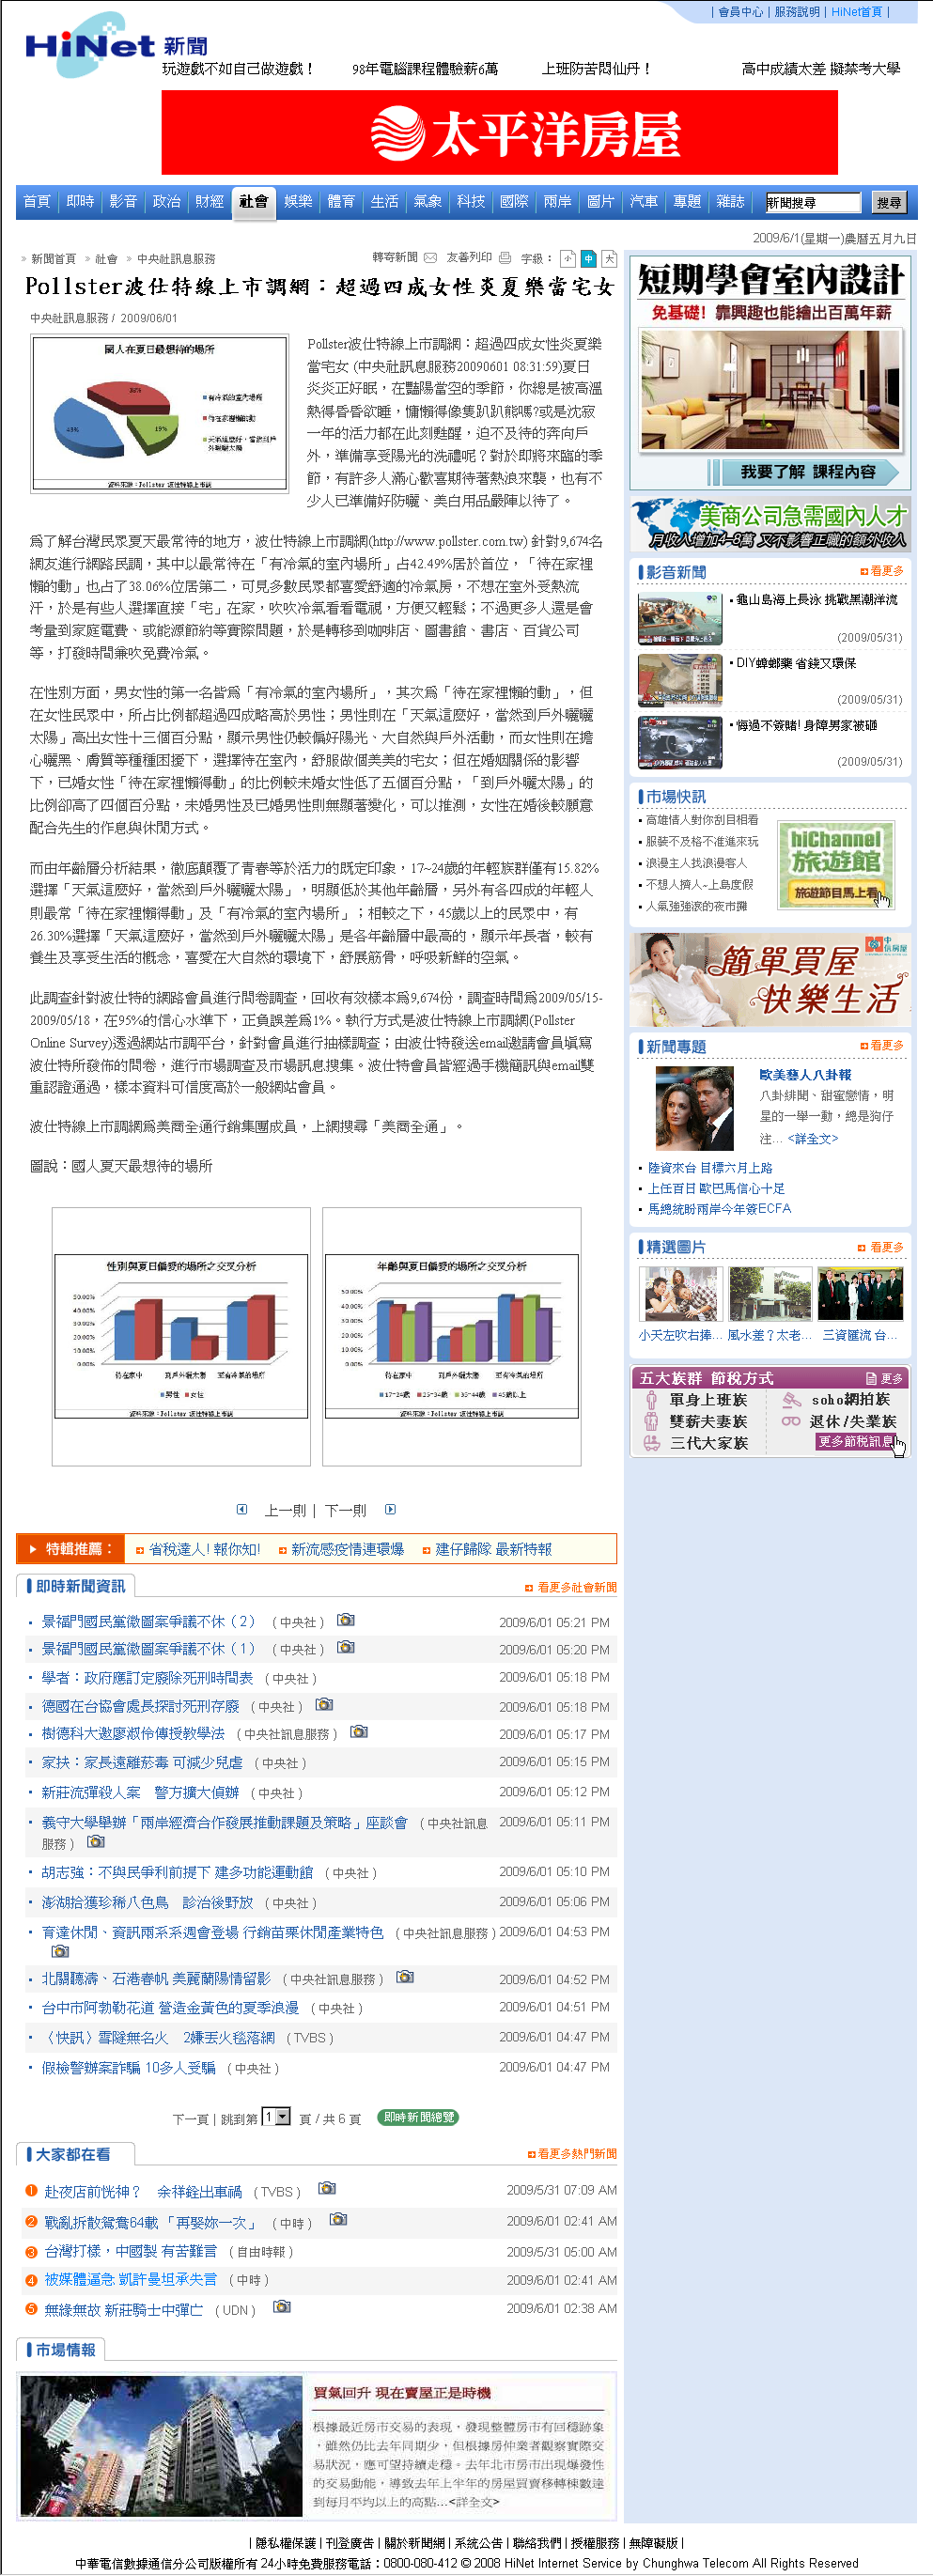
Task: Click the 即時新聞總覽 green button
Action: (x=418, y=2117)
